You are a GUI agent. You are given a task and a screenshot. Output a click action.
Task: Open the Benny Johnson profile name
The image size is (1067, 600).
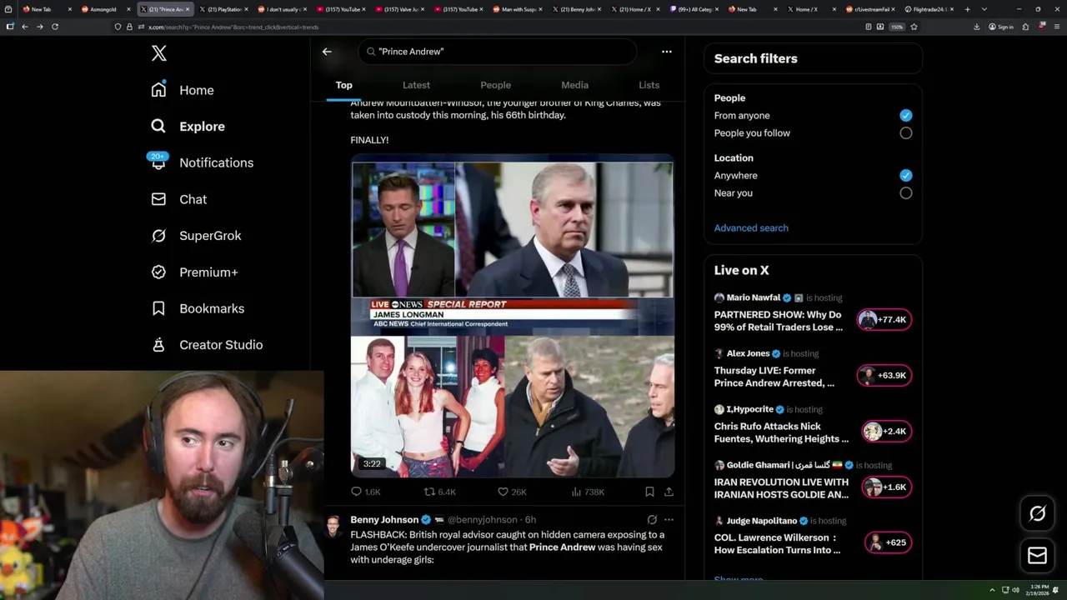point(384,520)
